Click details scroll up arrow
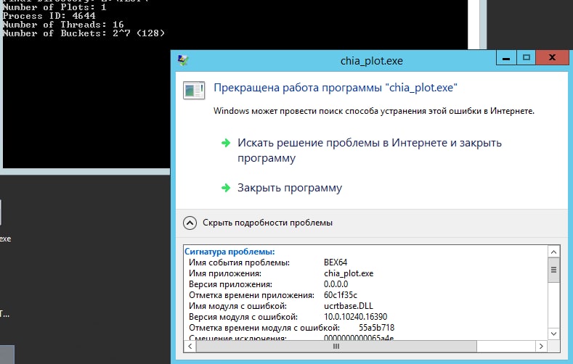 point(553,252)
